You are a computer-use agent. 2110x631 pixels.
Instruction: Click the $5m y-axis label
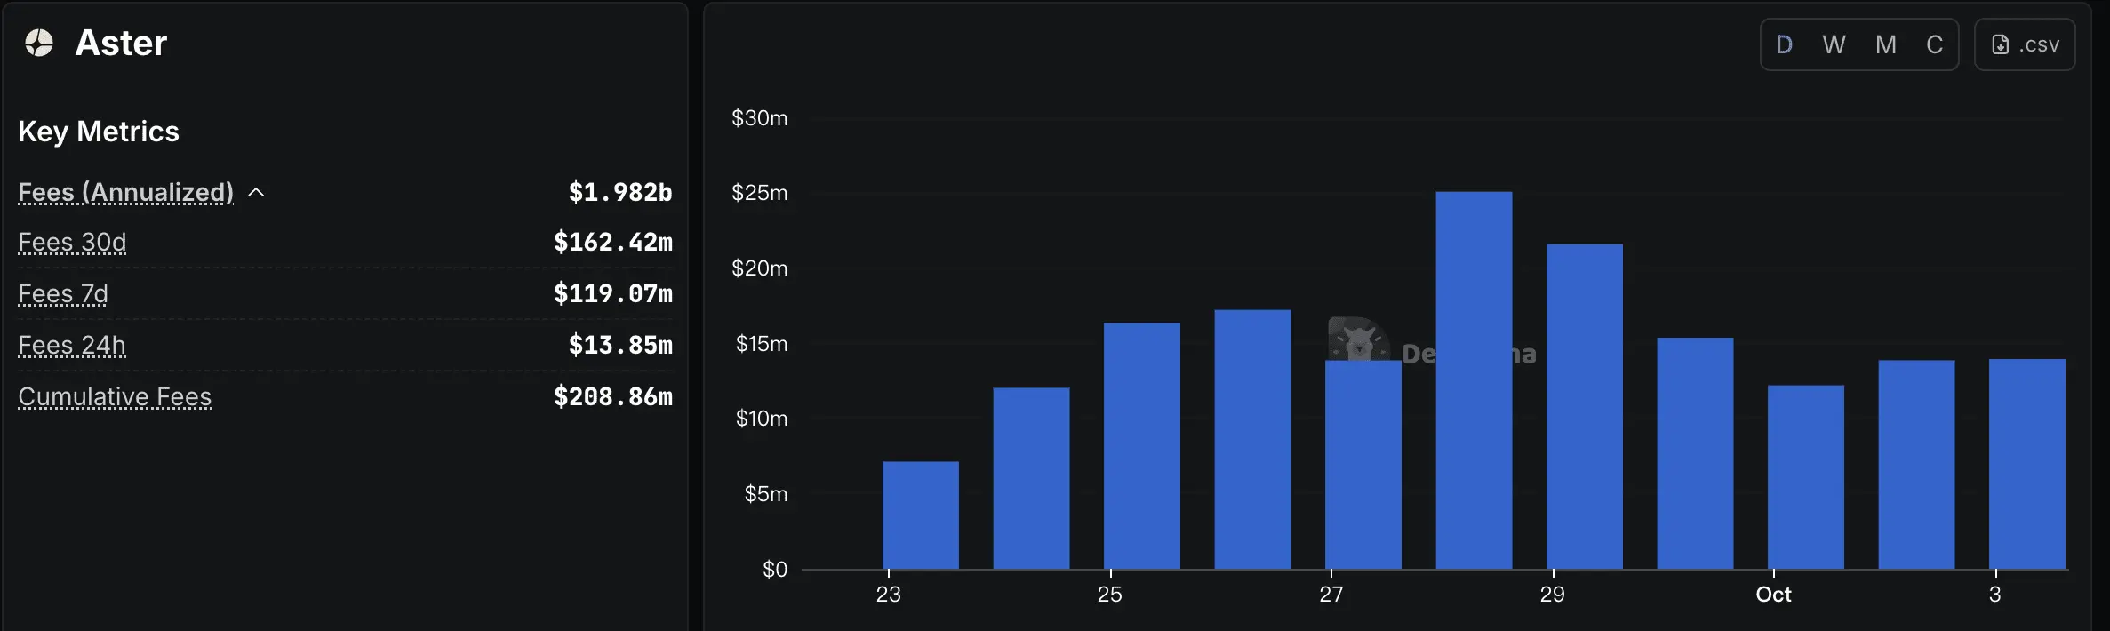(x=765, y=493)
